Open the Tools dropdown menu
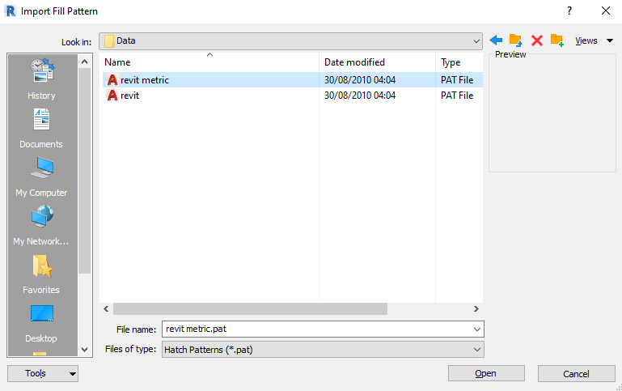 click(x=43, y=373)
